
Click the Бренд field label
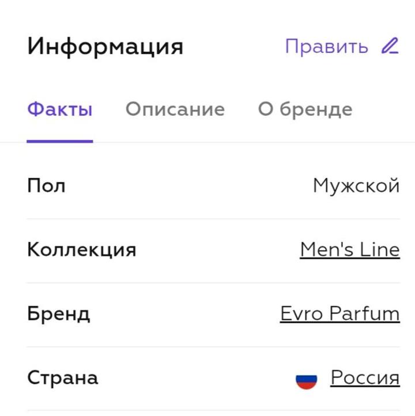point(58,314)
